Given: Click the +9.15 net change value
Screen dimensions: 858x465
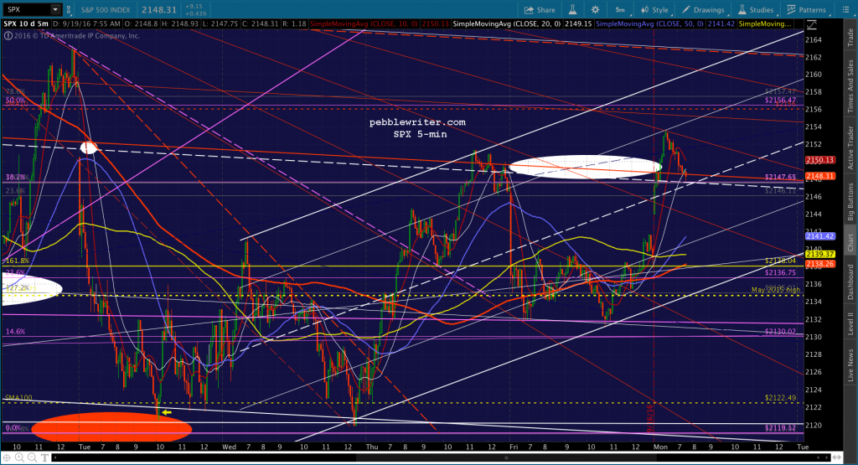Looking at the screenshot, I should 194,7.
